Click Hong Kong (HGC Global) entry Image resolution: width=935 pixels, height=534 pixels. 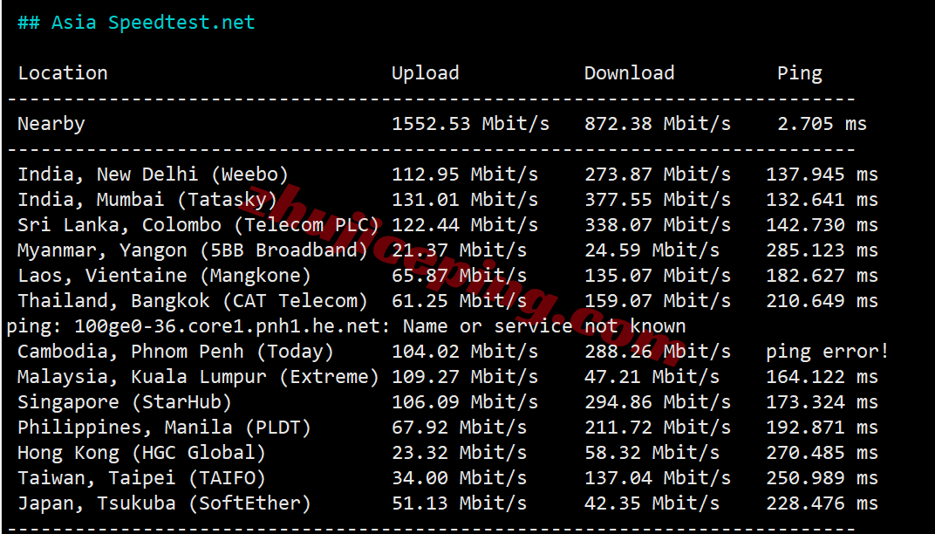coord(141,453)
